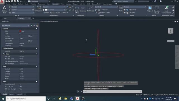Click the Save icon in quick access toolbar
The image size is (179, 101).
pyautogui.click(x=12, y=1)
